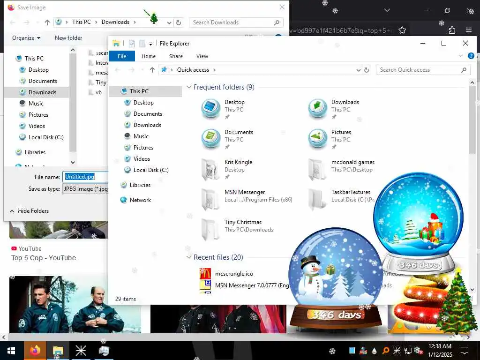The width and height of the screenshot is (480, 360).
Task: Open the Tiny Christmas folder
Action: (210, 229)
